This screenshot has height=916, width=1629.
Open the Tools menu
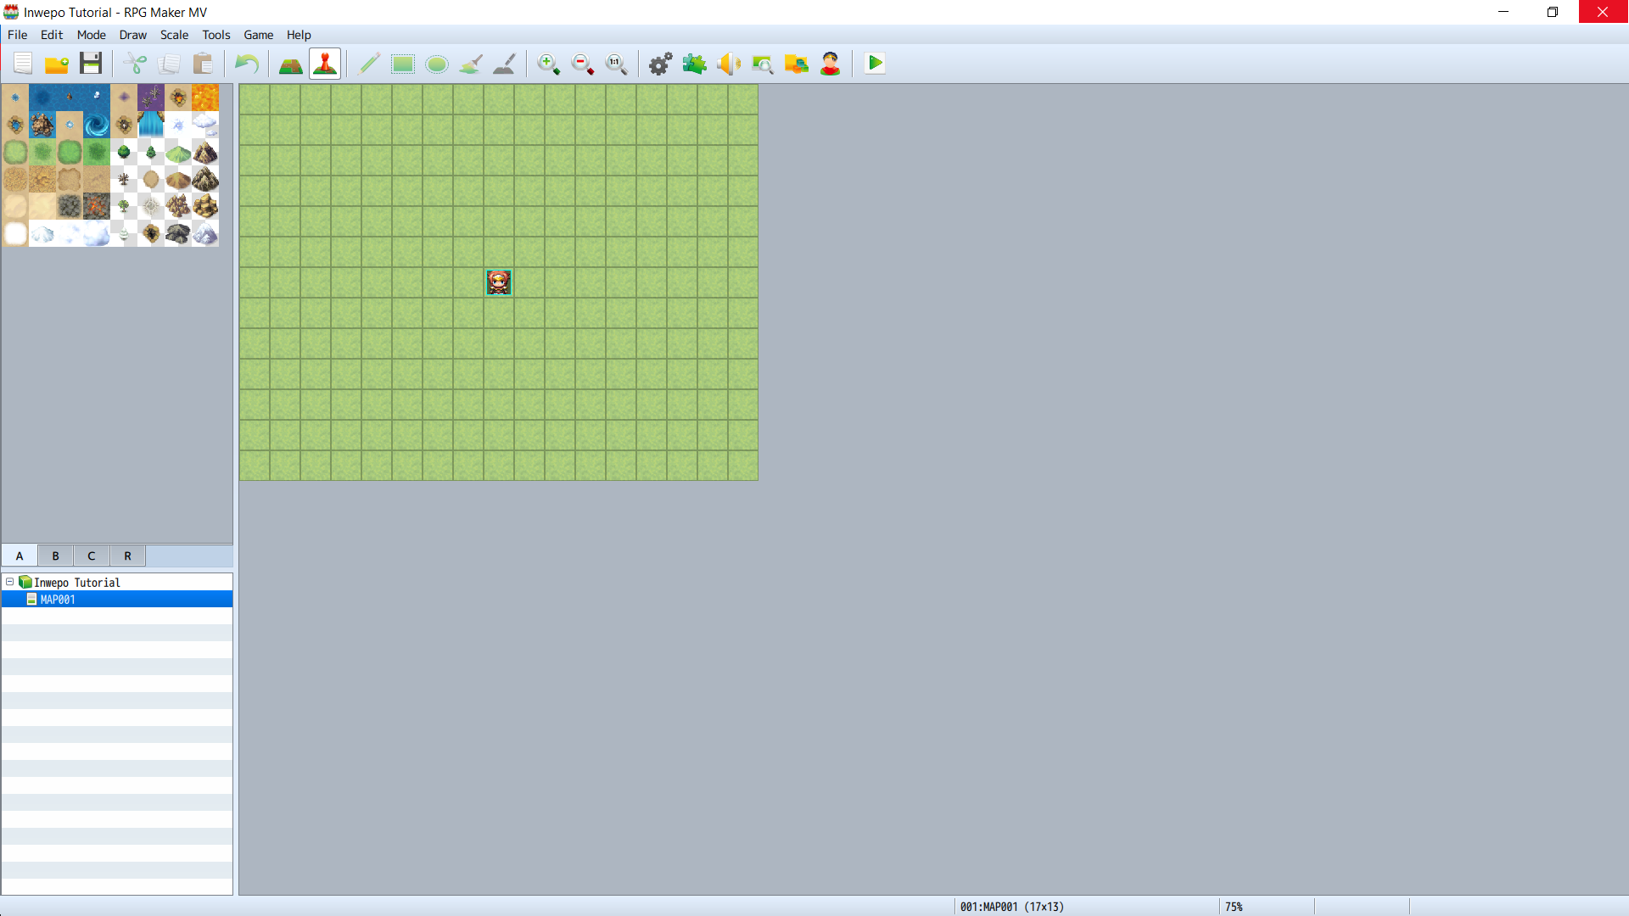click(x=216, y=35)
